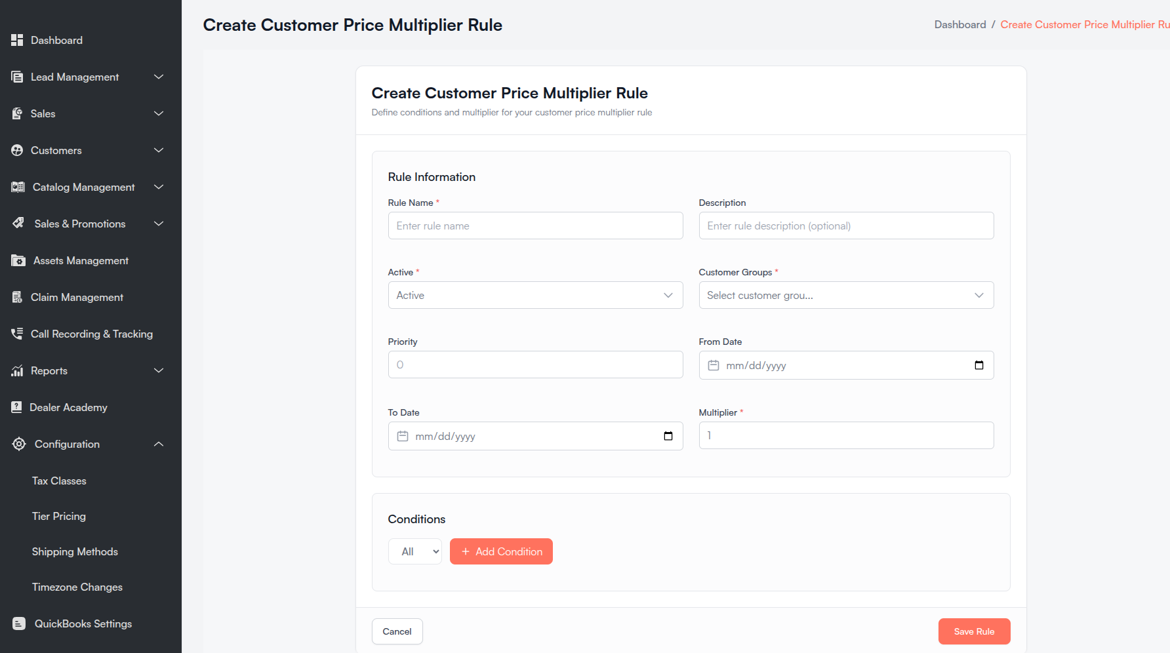Screen dimensions: 1170x653
Task: Click calendar icon left of To Date field
Action: coord(403,436)
